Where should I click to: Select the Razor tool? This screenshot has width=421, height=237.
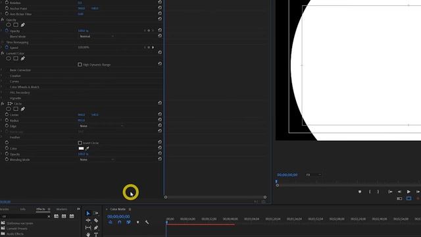(x=96, y=221)
